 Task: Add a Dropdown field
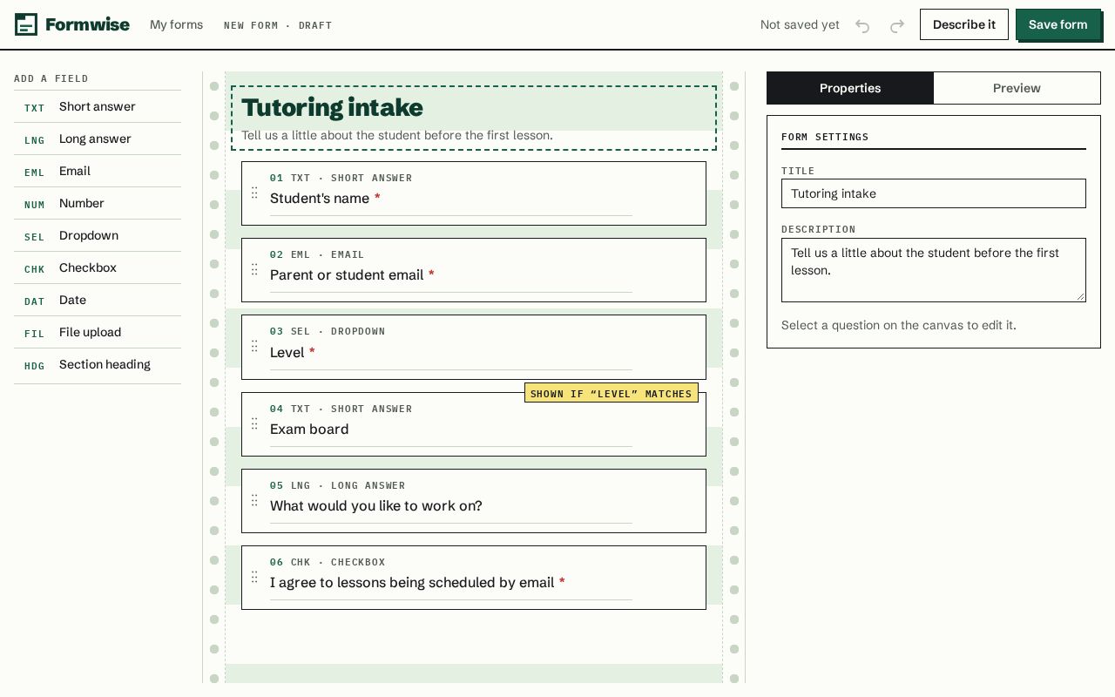[x=98, y=235]
